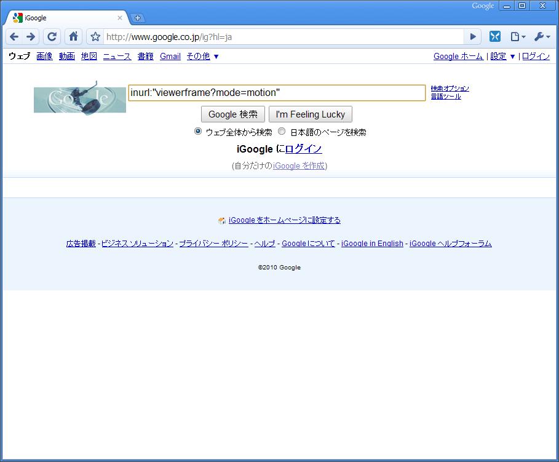Click the address bar URL field
Screen dimensions: 559x462
pos(283,37)
